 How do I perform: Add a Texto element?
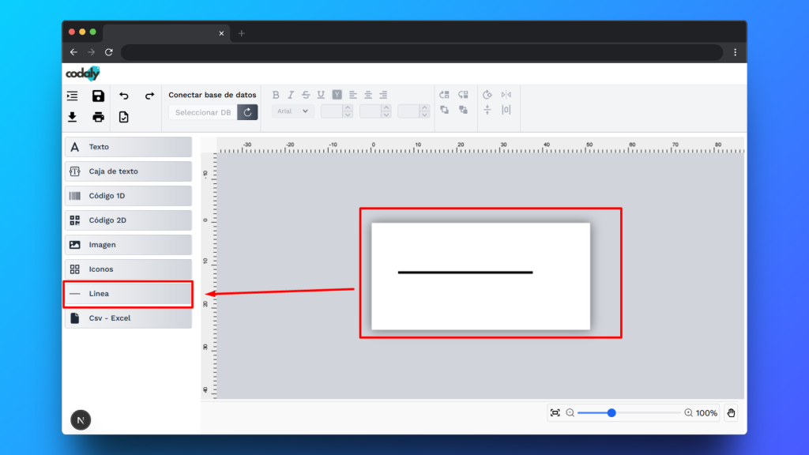(x=129, y=147)
